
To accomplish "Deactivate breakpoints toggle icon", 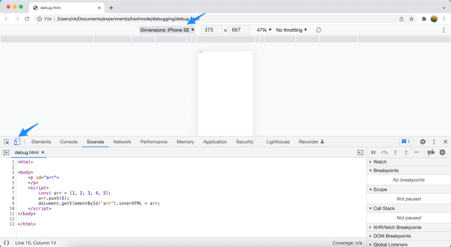I will 431,153.
